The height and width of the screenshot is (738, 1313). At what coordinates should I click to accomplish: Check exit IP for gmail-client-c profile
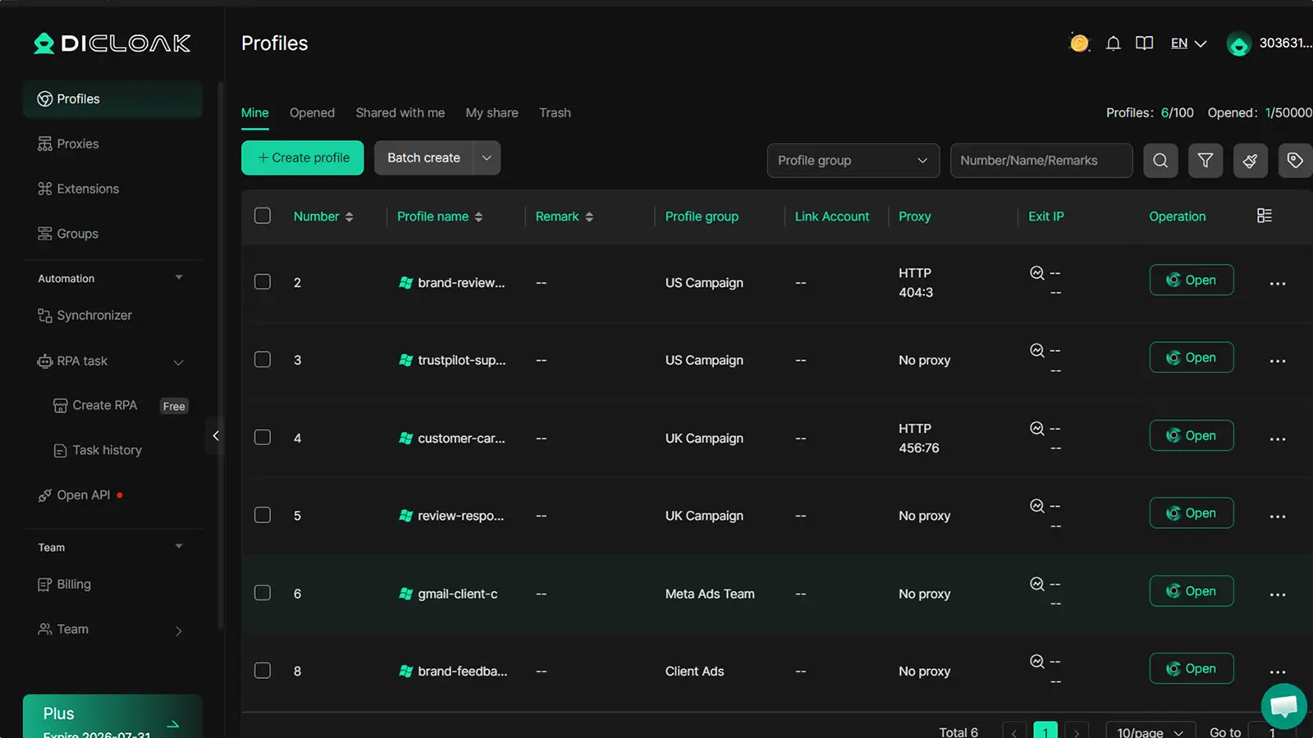[1037, 584]
